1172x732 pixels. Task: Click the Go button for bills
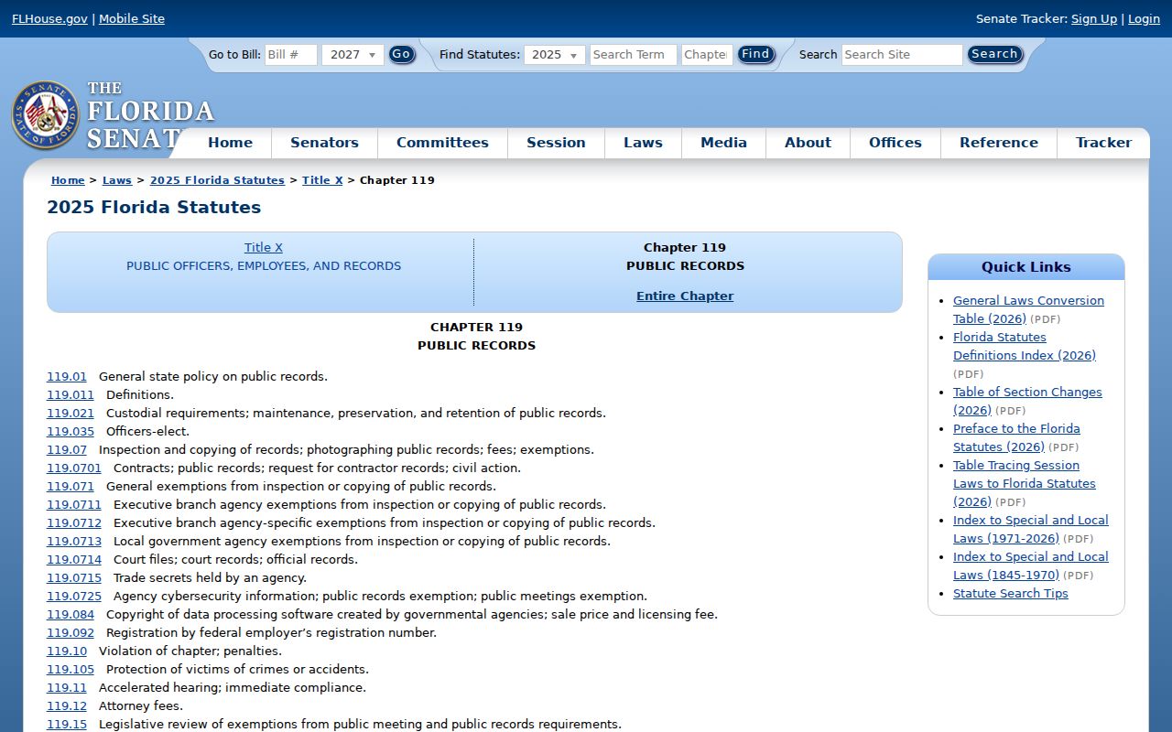click(x=401, y=55)
